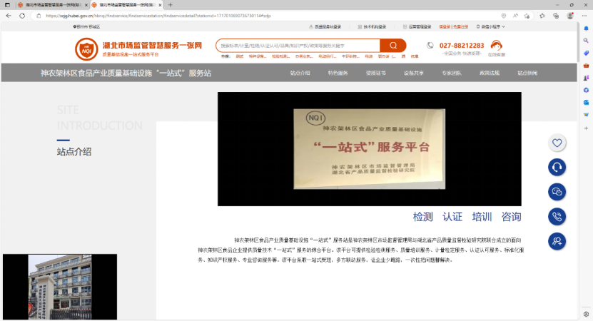Click in the keyword search input field
Viewport: 593px width, 321px height.
pos(298,46)
